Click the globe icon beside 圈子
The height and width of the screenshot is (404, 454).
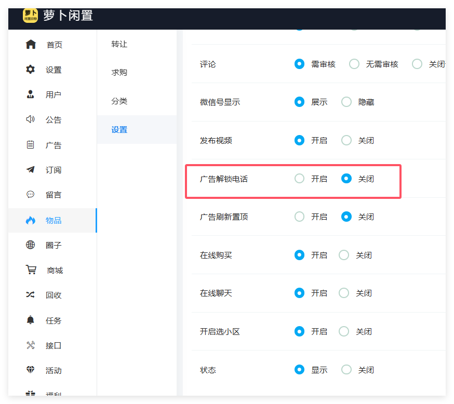tap(31, 245)
